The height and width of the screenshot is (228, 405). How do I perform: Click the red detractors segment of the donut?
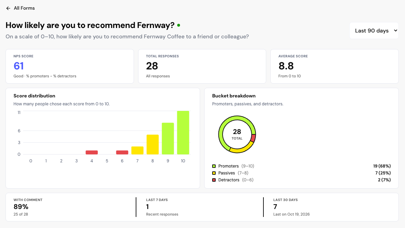click(x=253, y=138)
